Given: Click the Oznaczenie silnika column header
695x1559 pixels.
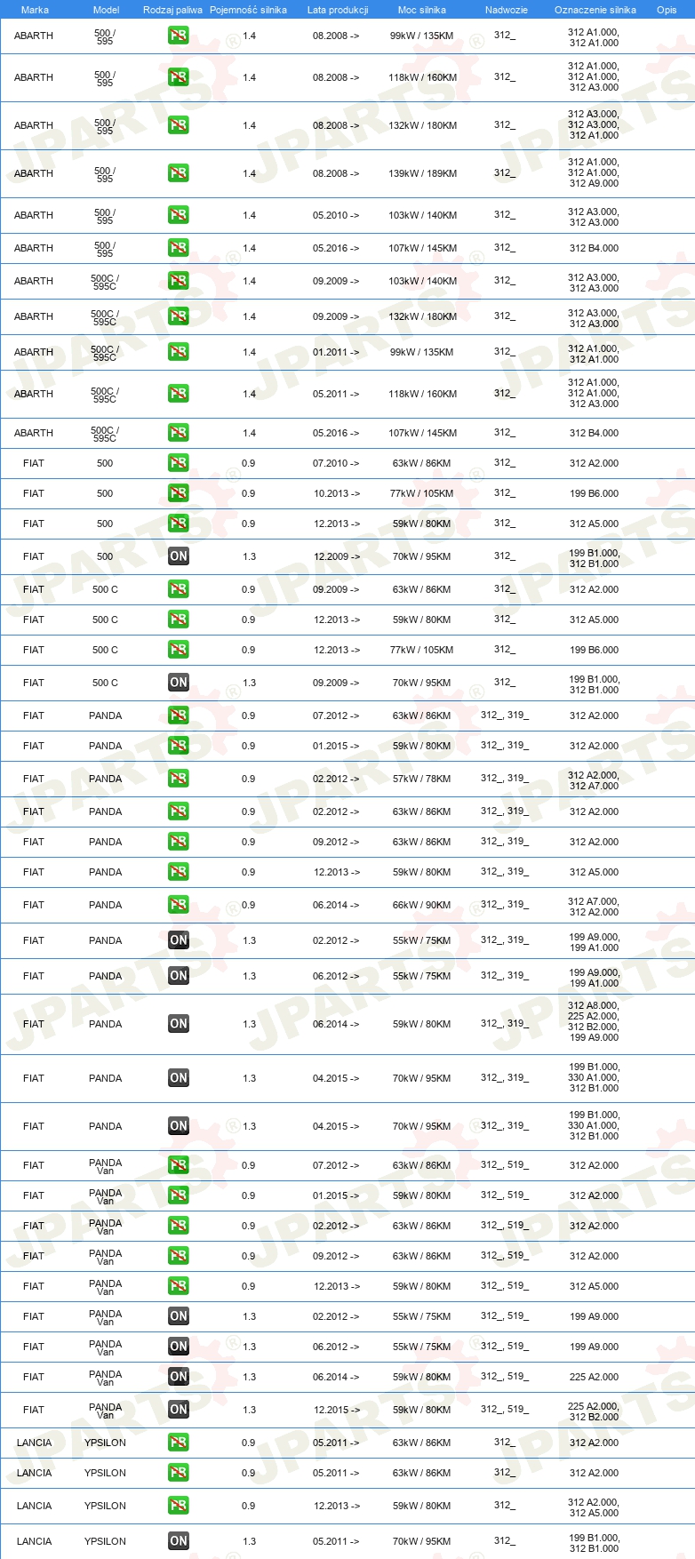Looking at the screenshot, I should pyautogui.click(x=595, y=10).
